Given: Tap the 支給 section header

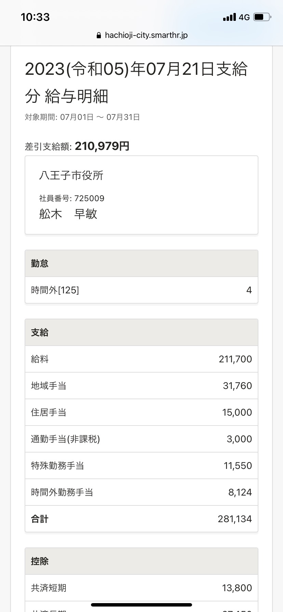Looking at the screenshot, I should [x=141, y=332].
